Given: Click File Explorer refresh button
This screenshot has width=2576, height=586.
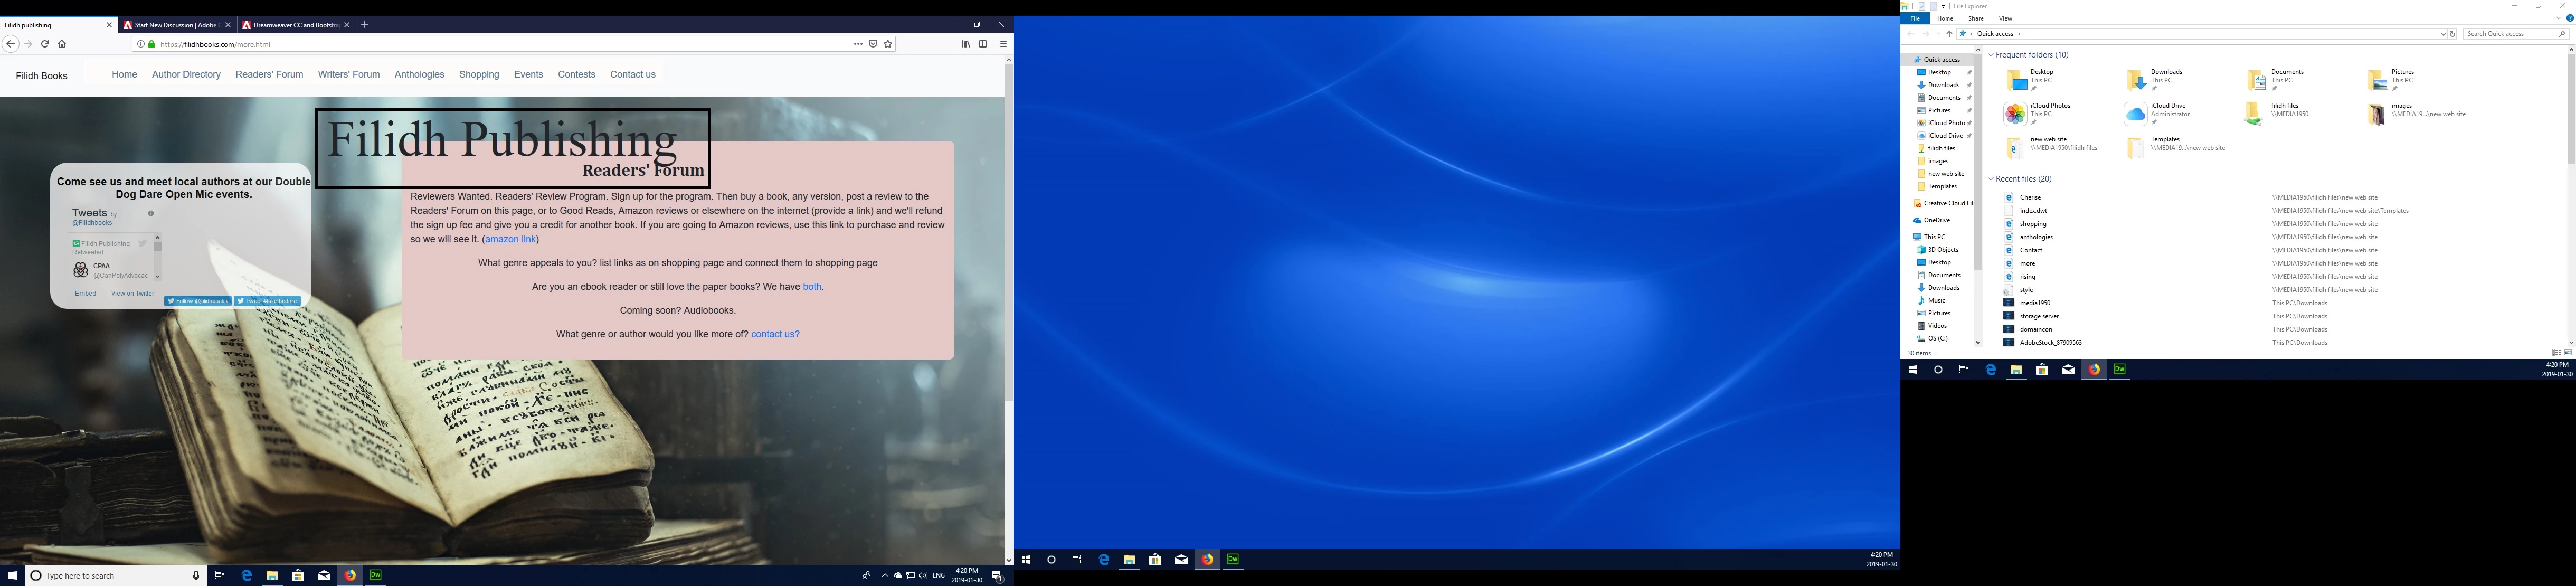Looking at the screenshot, I should point(2452,34).
